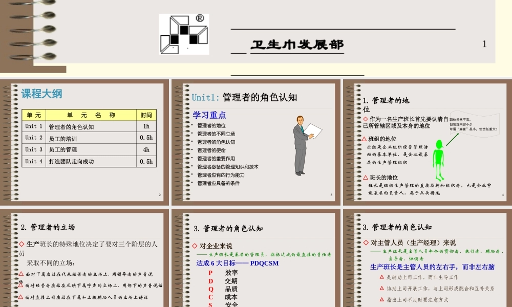Click the line starting 面对直接上司应站在下属
Image resolution: width=512 pixels, height=307 pixels.
point(87,298)
